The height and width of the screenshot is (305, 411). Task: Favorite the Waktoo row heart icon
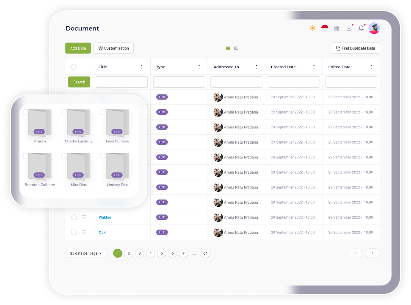[x=84, y=217]
